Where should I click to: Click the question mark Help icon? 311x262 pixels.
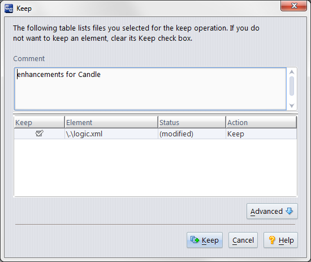point(272,240)
